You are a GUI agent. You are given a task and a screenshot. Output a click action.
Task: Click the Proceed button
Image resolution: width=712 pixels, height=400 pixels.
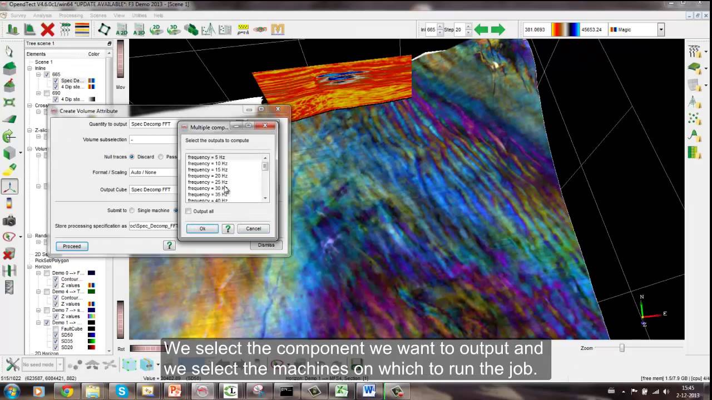[72, 246]
